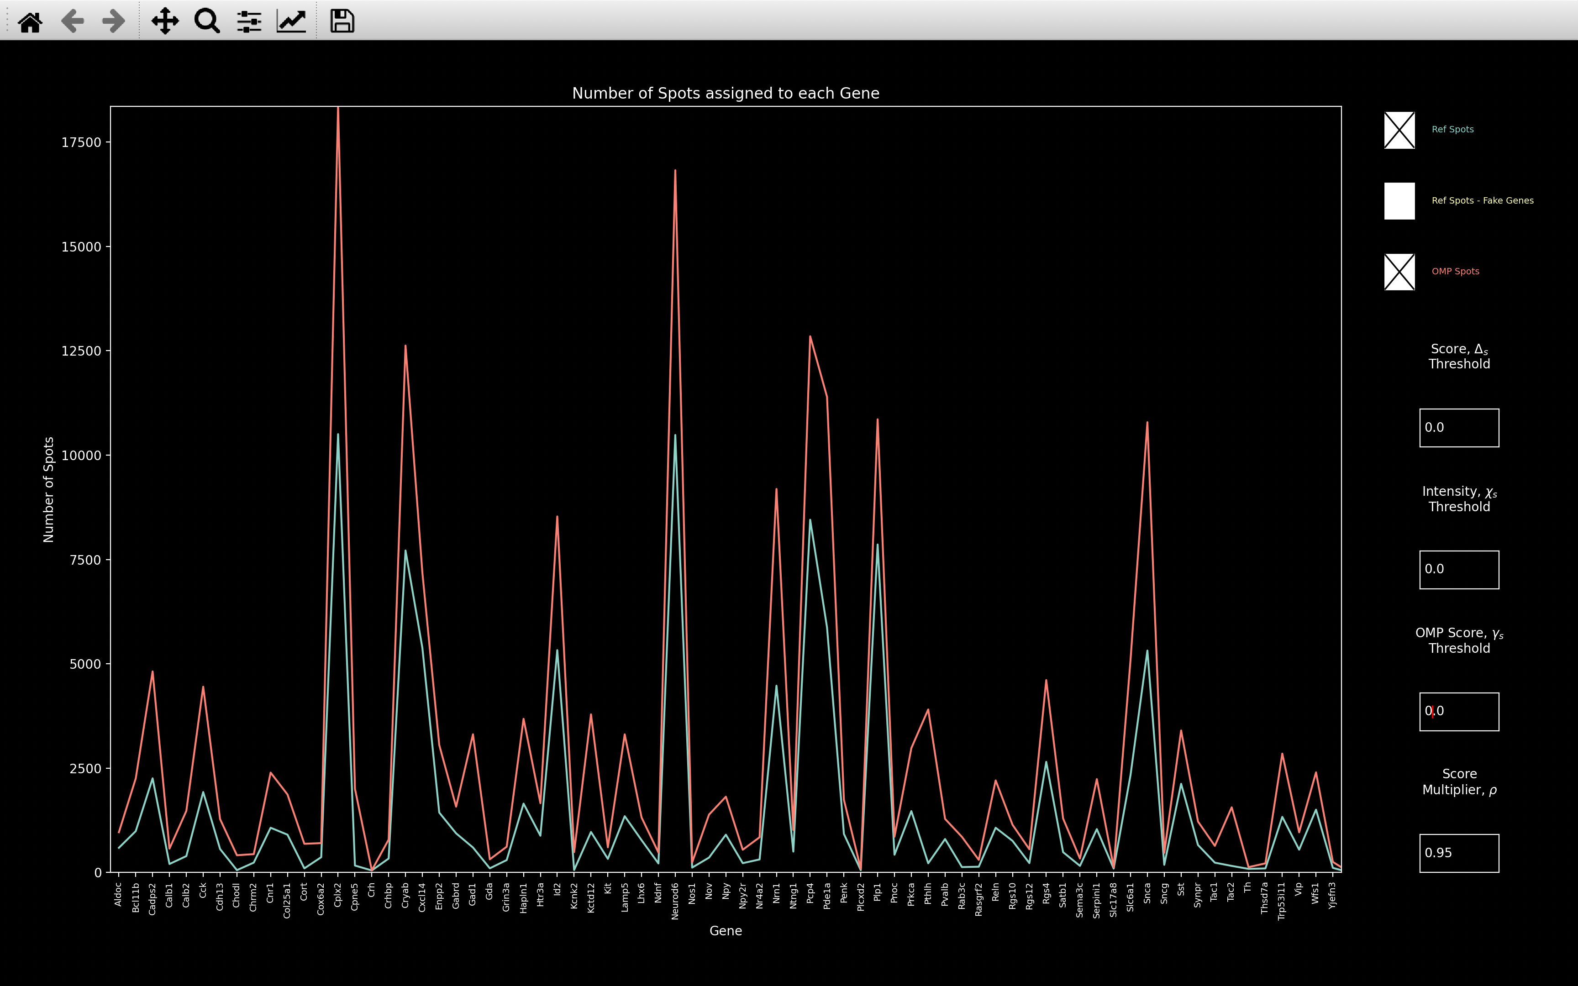
Task: Reset the plot view with Home icon
Action: 30,21
